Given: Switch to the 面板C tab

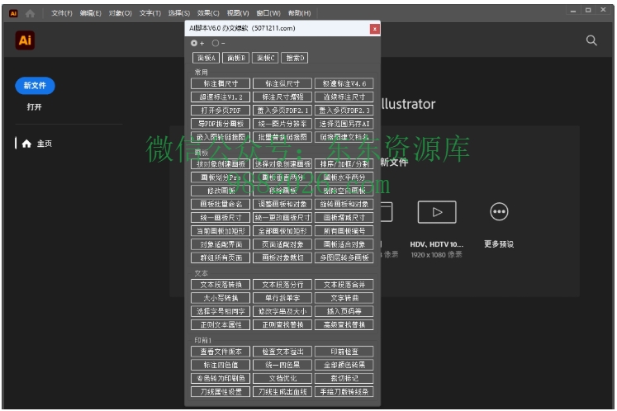Looking at the screenshot, I should point(265,58).
